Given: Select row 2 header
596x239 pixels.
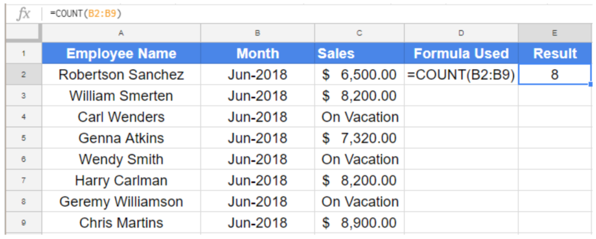Looking at the screenshot, I should (x=23, y=75).
